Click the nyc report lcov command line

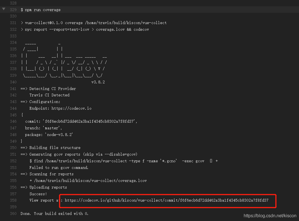[x=85, y=29]
